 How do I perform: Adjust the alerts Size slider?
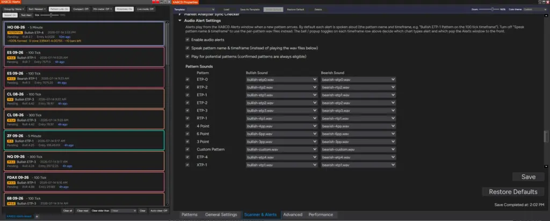pyautogui.click(x=52, y=15)
